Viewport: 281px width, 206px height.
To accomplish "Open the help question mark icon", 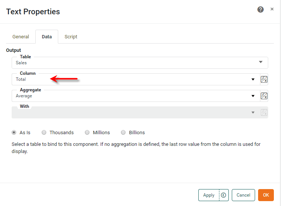I will [x=260, y=10].
